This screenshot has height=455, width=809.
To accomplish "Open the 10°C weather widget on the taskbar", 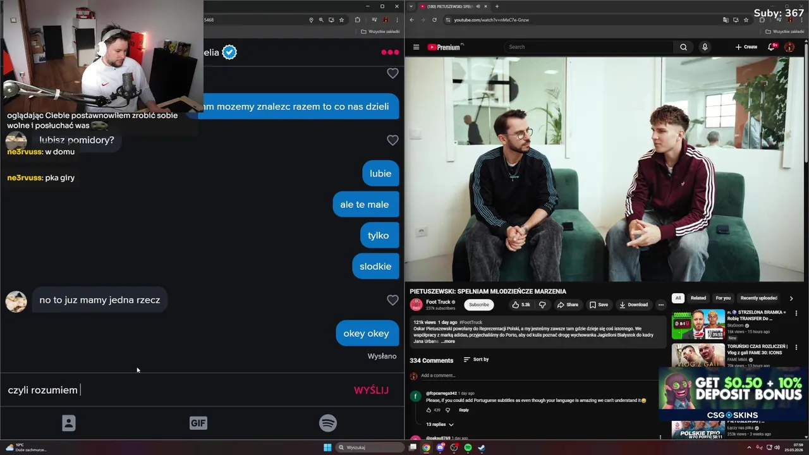I will 25,447.
